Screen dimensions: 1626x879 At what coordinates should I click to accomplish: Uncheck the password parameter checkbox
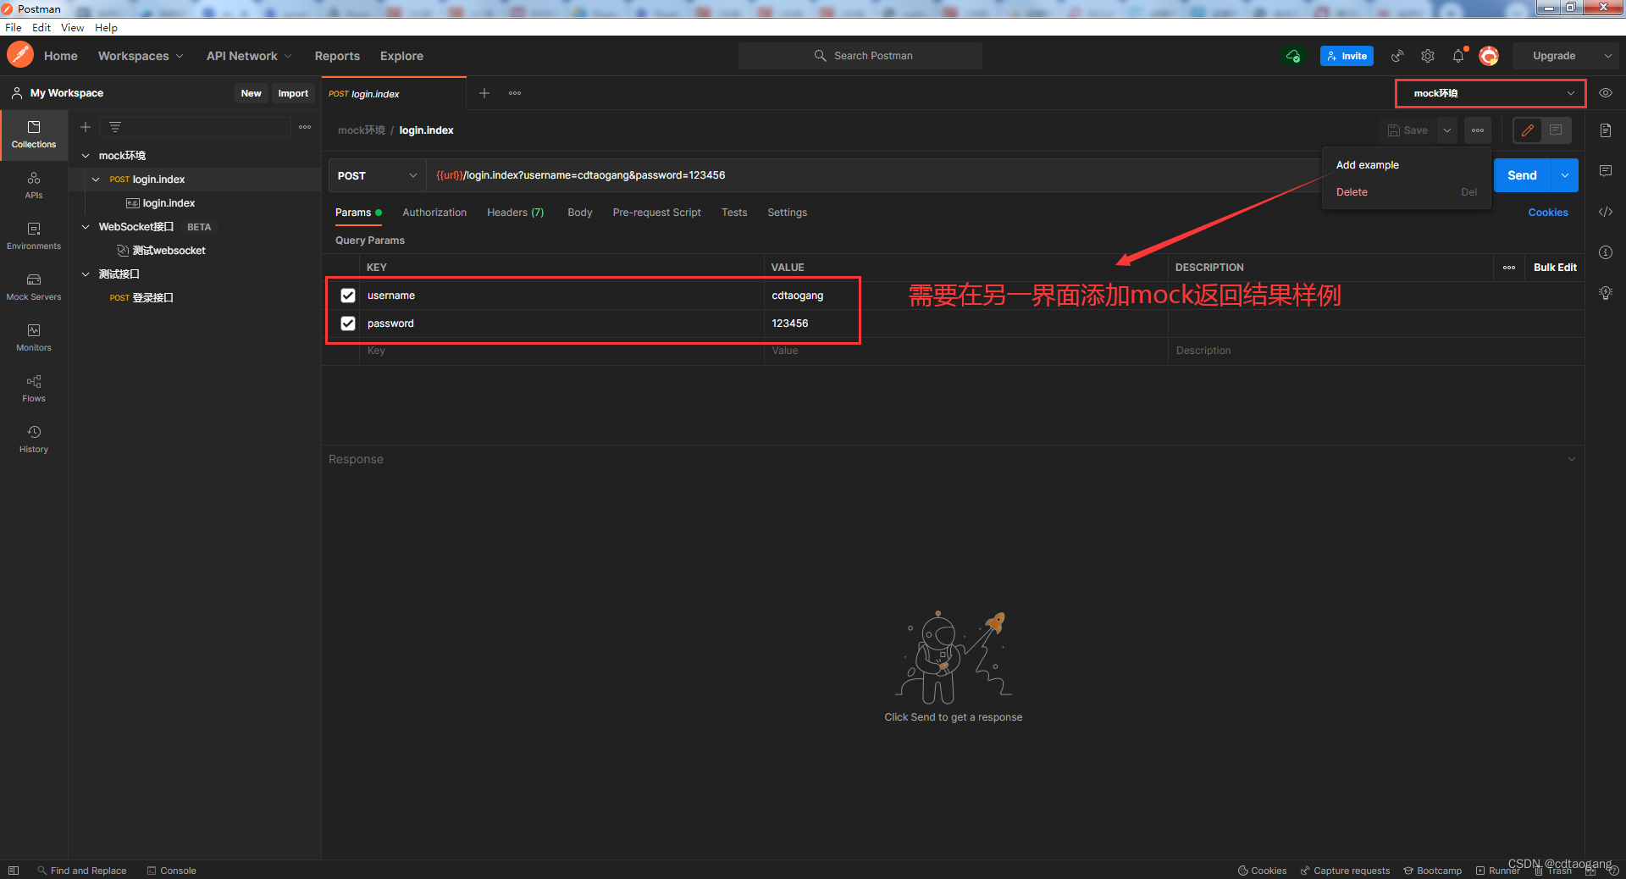(x=348, y=323)
